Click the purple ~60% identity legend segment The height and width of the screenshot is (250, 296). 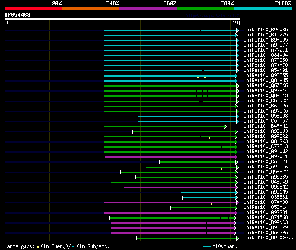(x=148, y=8)
